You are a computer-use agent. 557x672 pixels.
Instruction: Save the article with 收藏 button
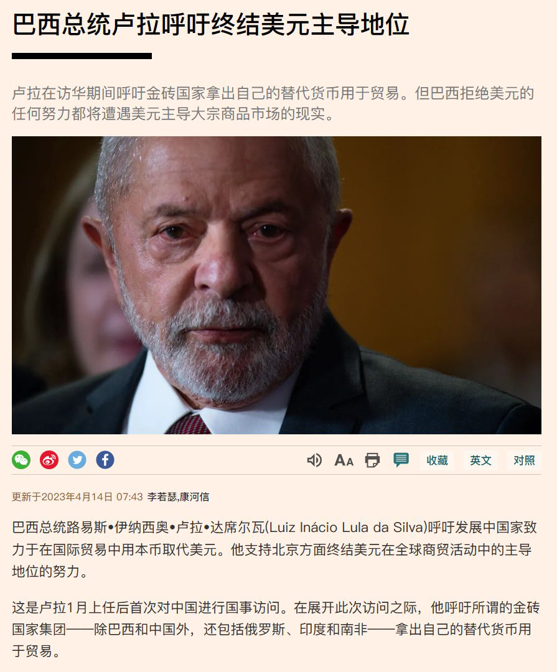click(437, 460)
